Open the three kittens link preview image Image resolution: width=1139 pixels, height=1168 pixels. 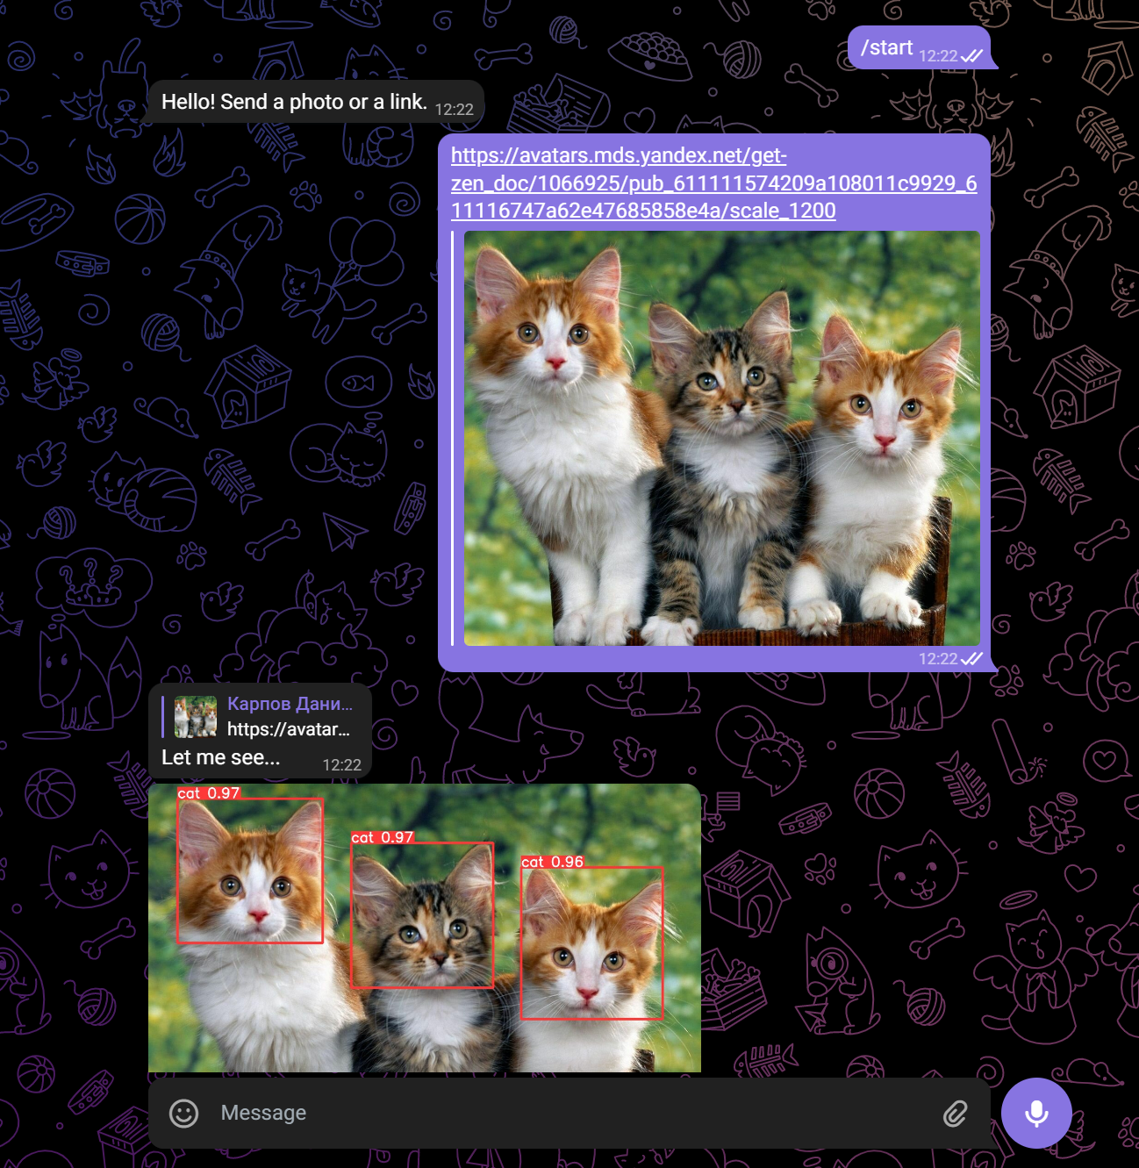click(721, 438)
